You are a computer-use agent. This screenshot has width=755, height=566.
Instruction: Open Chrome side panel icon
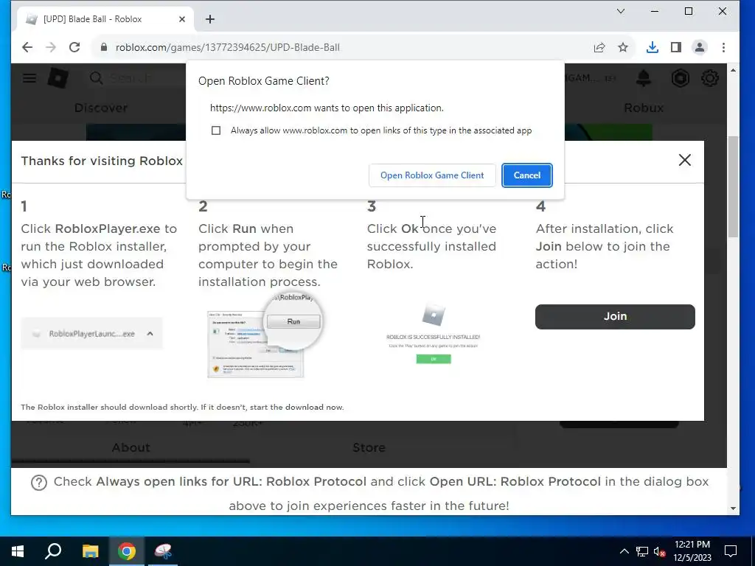click(x=676, y=47)
